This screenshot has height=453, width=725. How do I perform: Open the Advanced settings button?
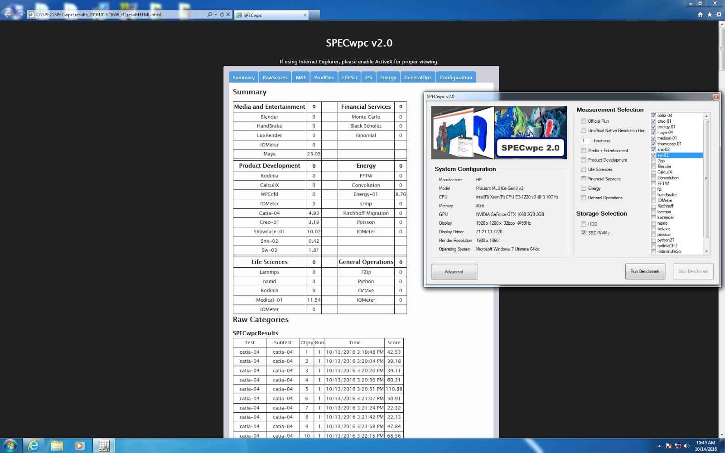point(454,272)
